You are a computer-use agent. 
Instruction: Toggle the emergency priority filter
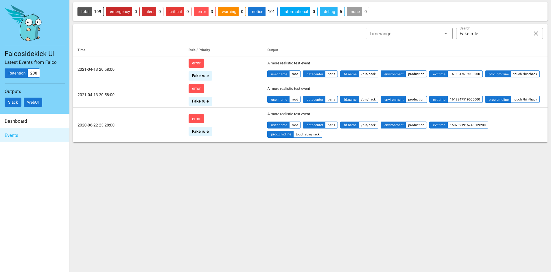coord(123,12)
